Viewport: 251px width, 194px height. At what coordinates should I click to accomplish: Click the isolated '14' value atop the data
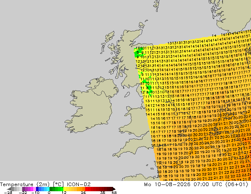214,36
